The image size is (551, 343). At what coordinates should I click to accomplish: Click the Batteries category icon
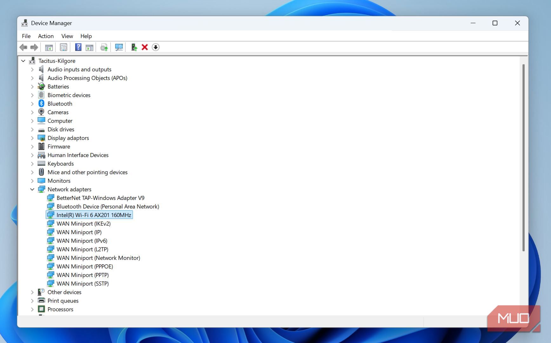pos(41,86)
